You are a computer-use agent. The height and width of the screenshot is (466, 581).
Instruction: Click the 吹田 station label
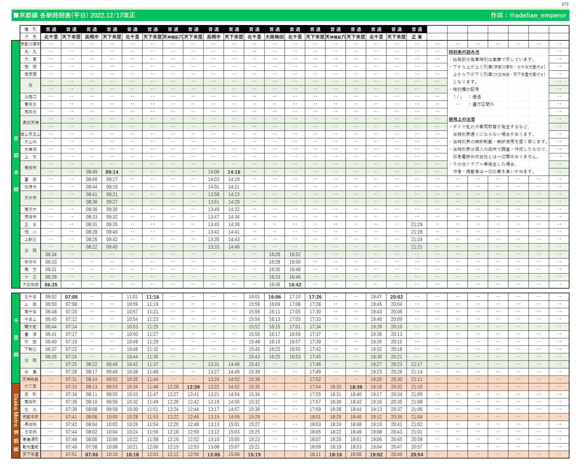click(30, 342)
